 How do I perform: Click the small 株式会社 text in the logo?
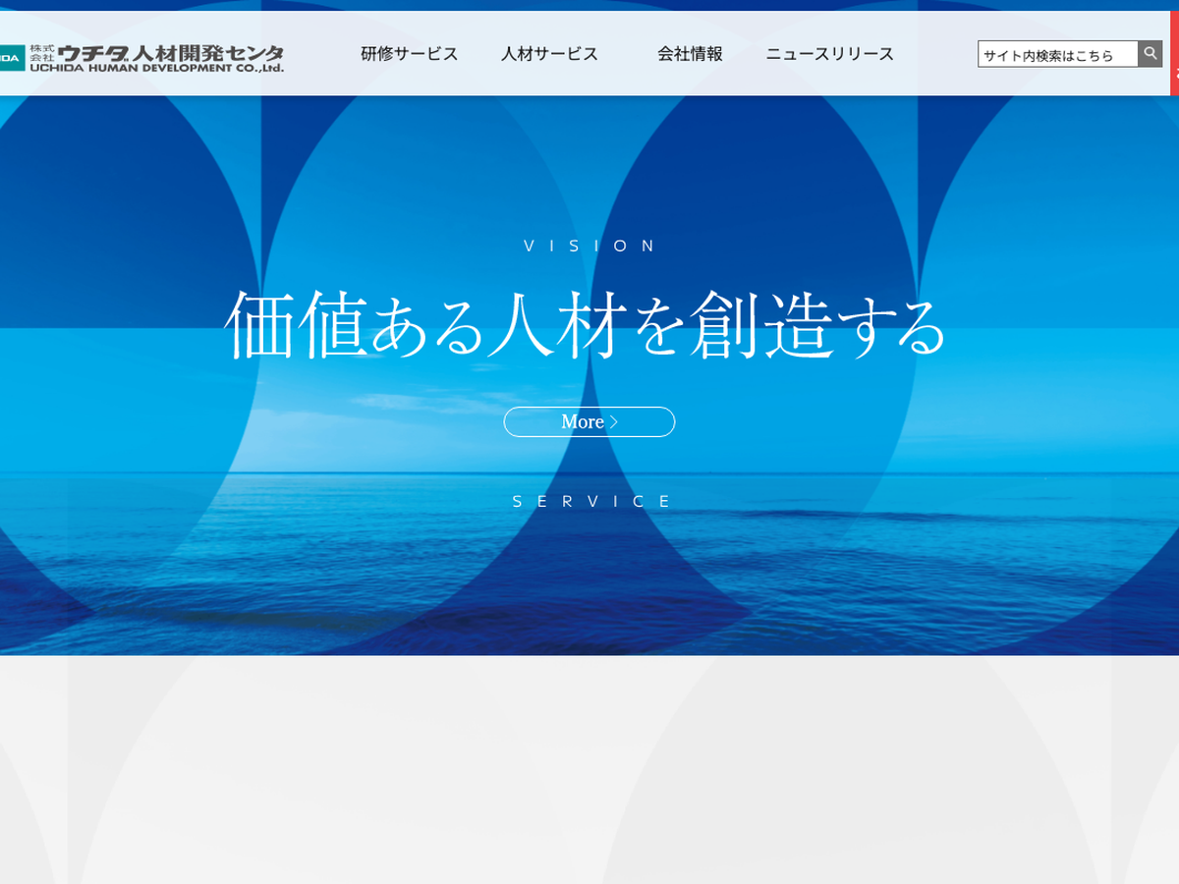point(42,53)
